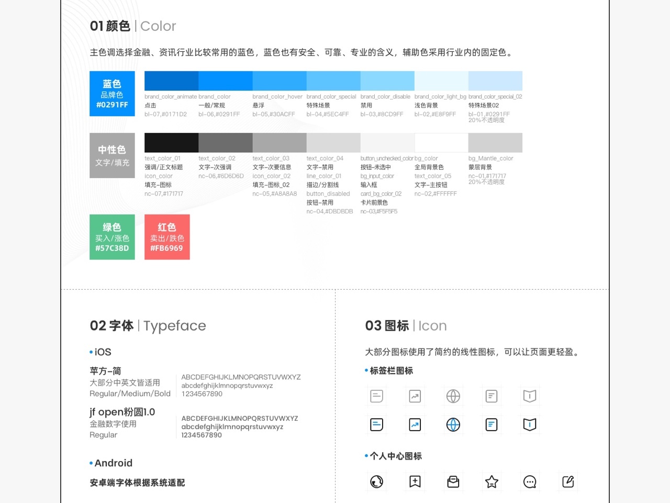Click the '个人中心图标' subsection label

(396, 456)
